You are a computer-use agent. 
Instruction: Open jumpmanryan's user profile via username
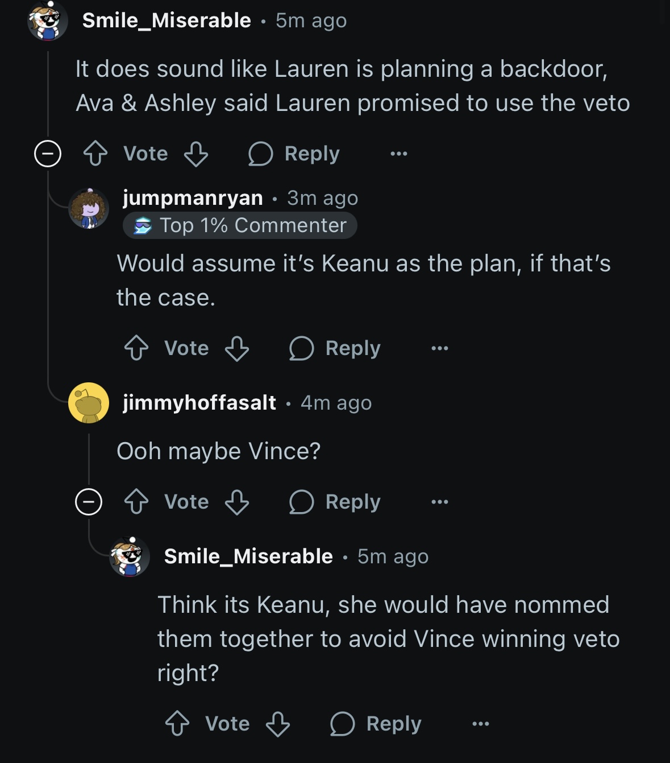193,198
